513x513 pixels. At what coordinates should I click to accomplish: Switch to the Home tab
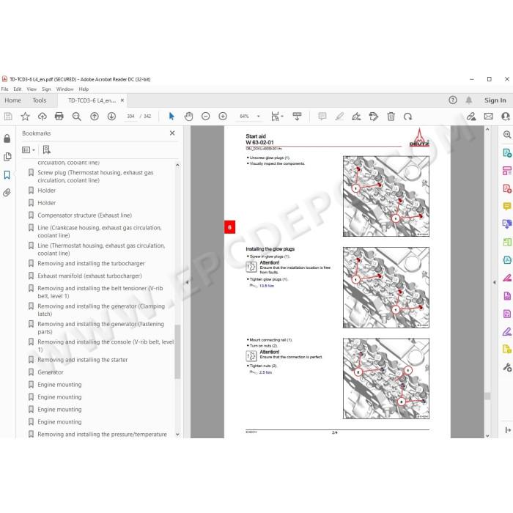click(x=12, y=100)
